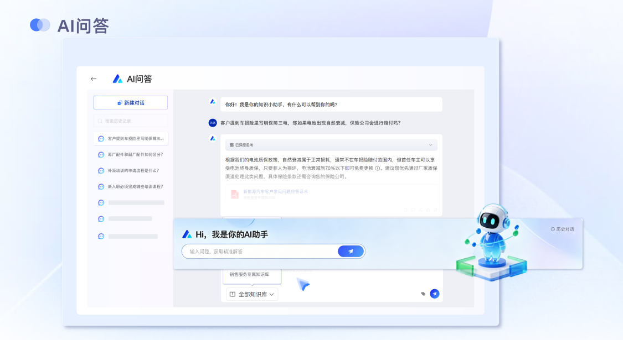Dislike the answer with the thumbs-down icon
Image resolution: width=623 pixels, height=340 pixels.
coord(435,210)
